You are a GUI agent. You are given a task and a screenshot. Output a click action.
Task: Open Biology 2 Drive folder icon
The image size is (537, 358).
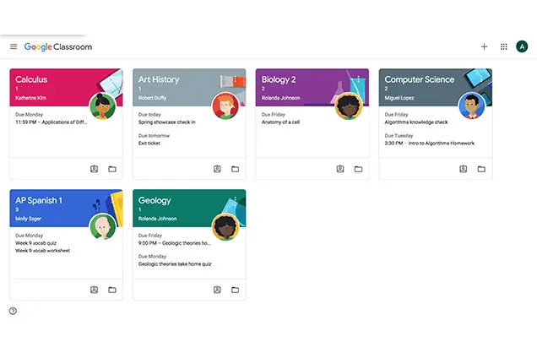(358, 169)
